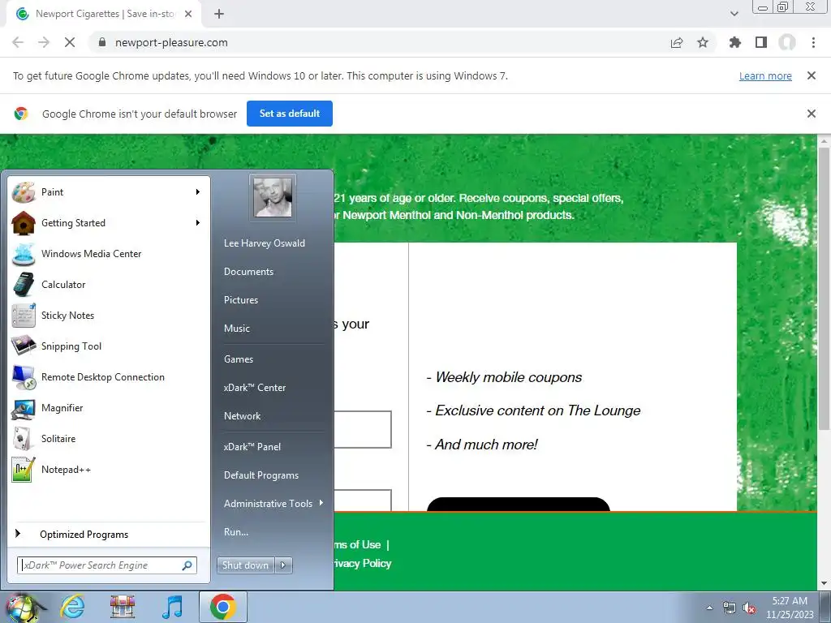The image size is (831, 623).
Task: Stop loading the page
Action: [x=70, y=42]
